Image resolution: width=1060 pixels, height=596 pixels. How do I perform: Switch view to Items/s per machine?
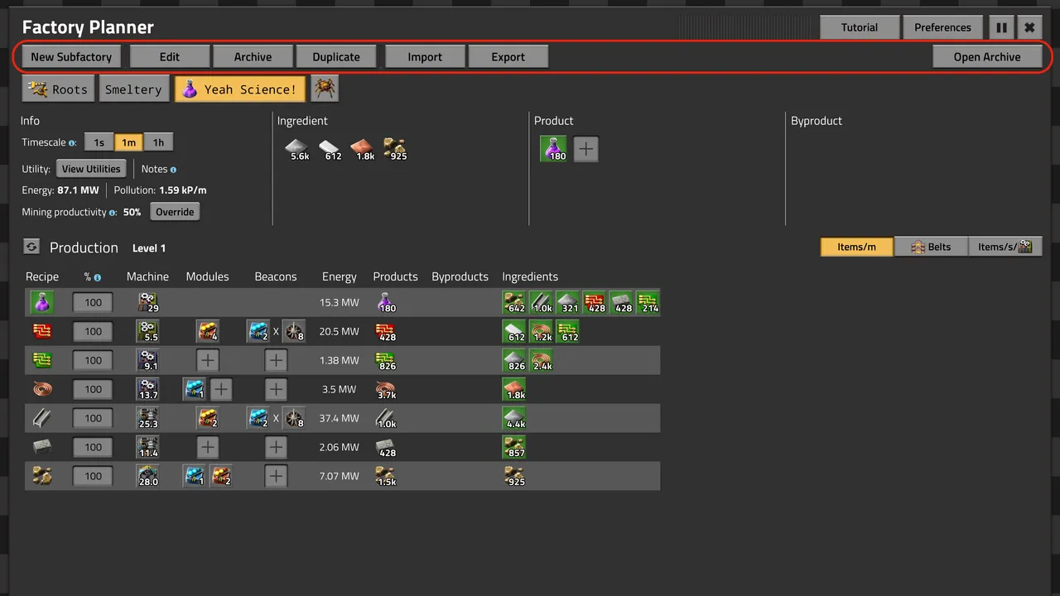(1005, 247)
